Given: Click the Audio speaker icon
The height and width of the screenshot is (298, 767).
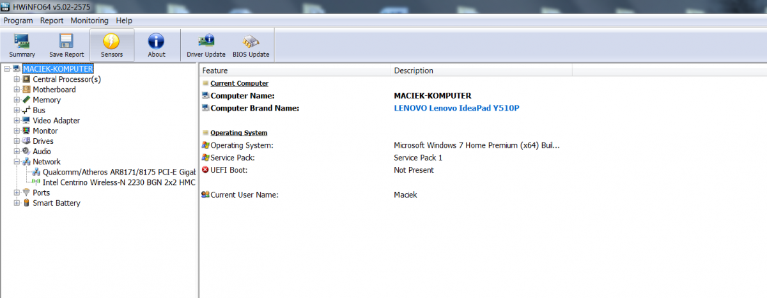Looking at the screenshot, I should coord(26,152).
